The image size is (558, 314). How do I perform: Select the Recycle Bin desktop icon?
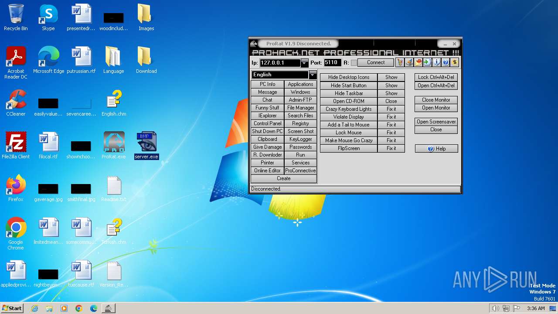point(16,17)
